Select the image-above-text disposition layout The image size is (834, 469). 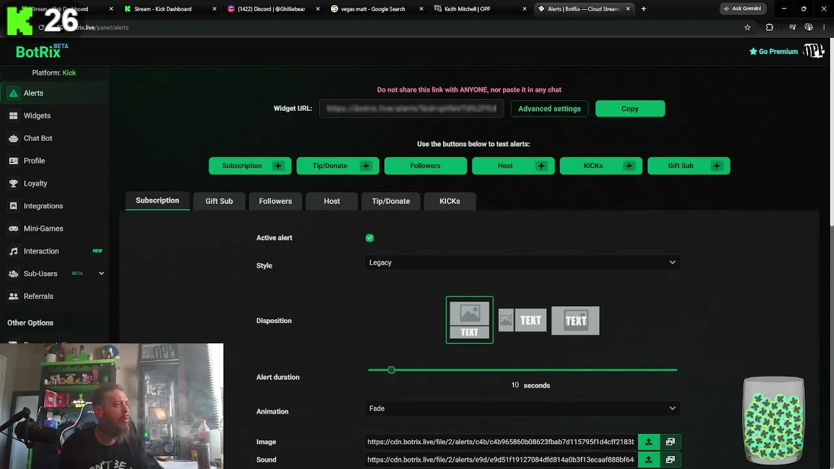pyautogui.click(x=470, y=320)
